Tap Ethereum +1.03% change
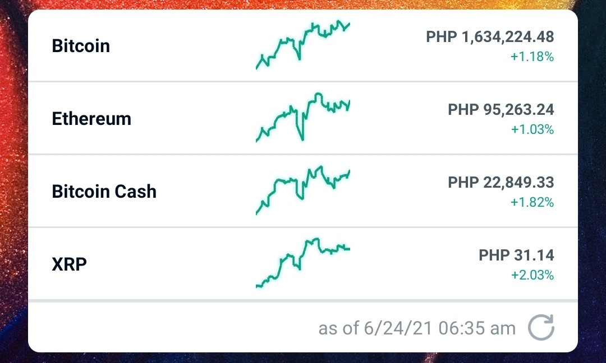 532,129
